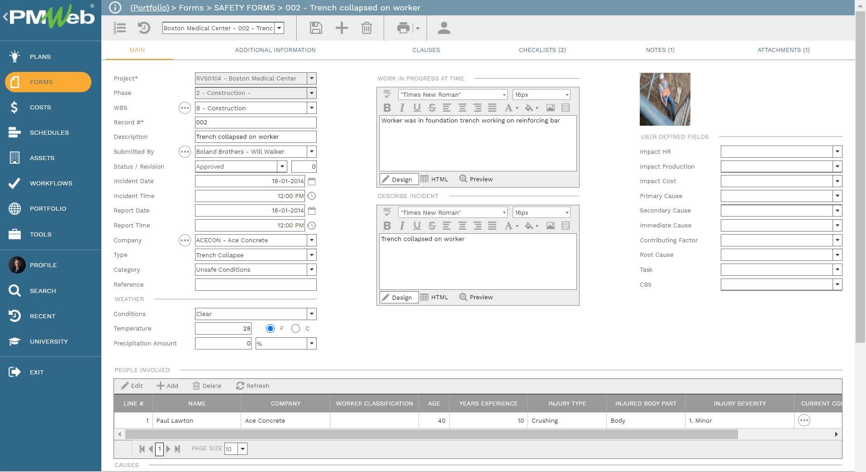Open the Notes (1) tab

(x=660, y=50)
